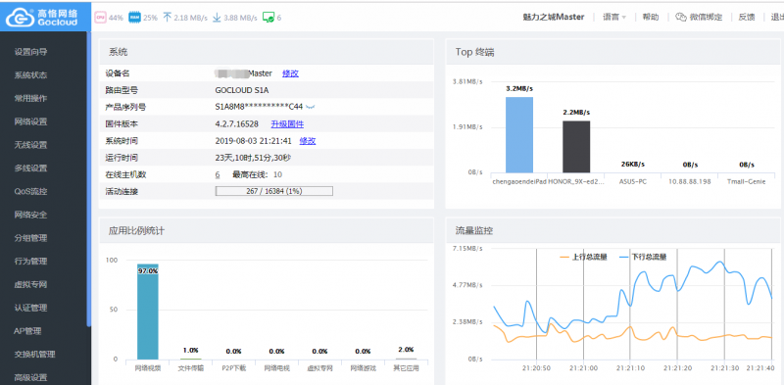Viewport: 784px width, 385px height.
Task: Open 网络安全 sidebar menu
Action: 31,215
